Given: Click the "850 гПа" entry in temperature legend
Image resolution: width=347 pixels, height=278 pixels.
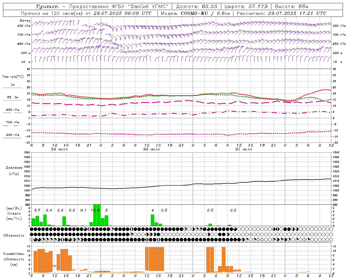Looking at the screenshot, I should (x=13, y=110).
